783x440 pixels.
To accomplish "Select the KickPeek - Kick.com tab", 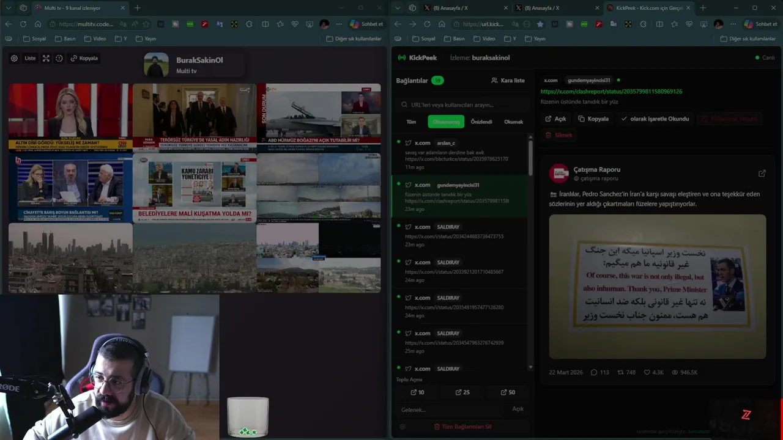I will pos(648,8).
